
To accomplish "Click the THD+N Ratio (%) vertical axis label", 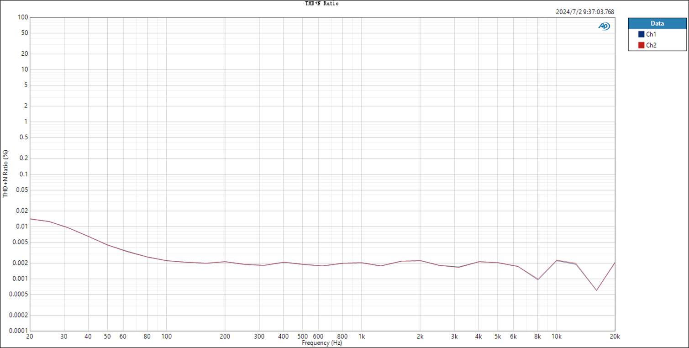I will (5, 174).
